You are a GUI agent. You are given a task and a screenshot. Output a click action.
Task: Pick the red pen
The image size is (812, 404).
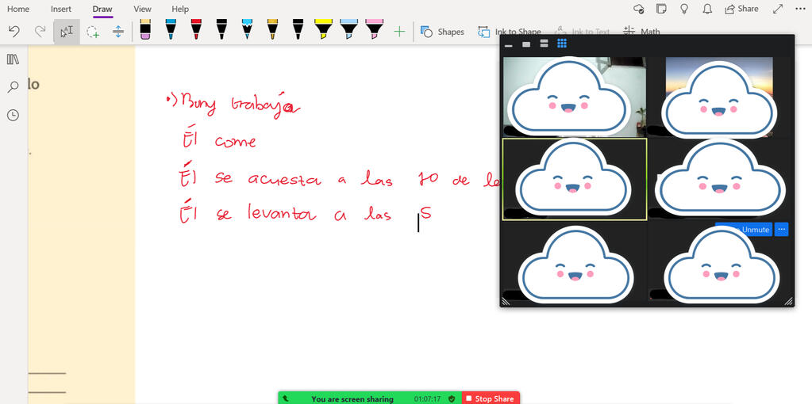click(x=196, y=30)
